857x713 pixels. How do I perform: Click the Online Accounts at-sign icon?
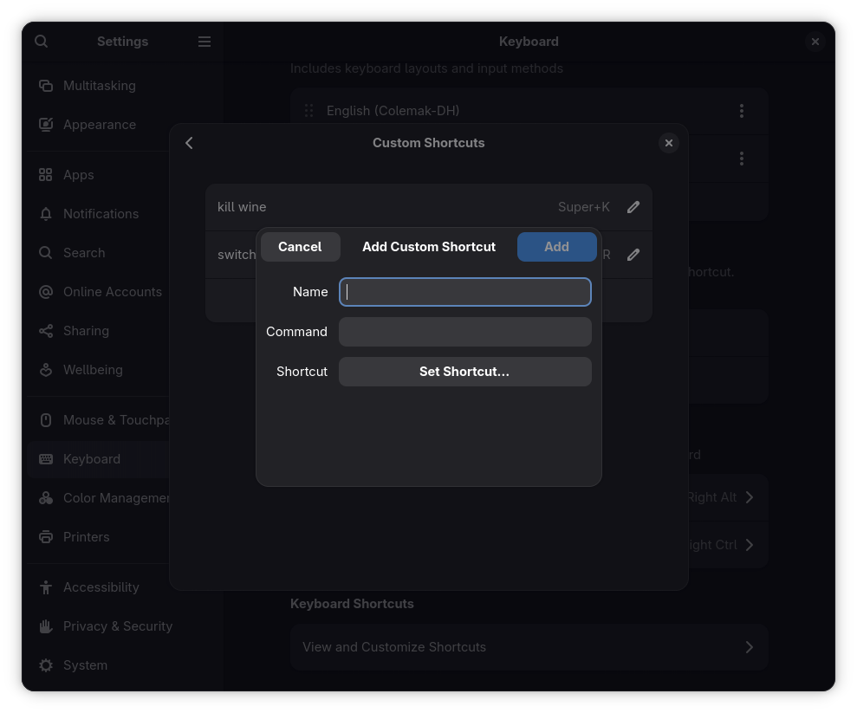(46, 292)
